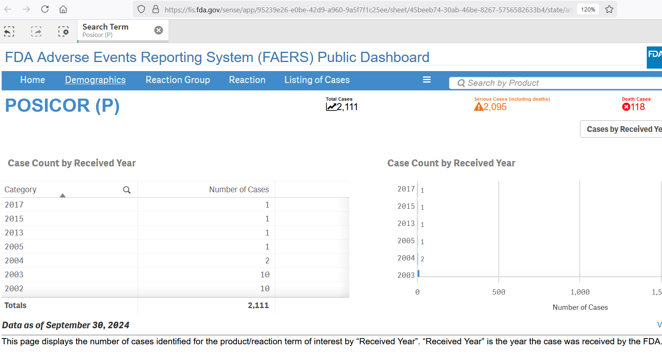The height and width of the screenshot is (364, 662).
Task: Click the 2003 bar in chart
Action: [419, 273]
